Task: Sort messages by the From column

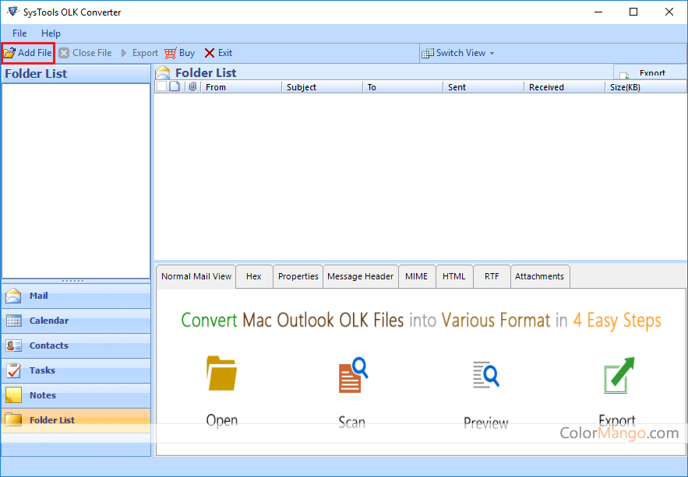Action: click(x=241, y=87)
